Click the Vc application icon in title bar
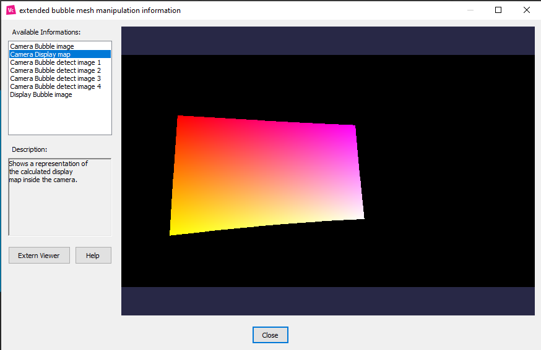Screen dimensions: 541x350 click(11, 10)
